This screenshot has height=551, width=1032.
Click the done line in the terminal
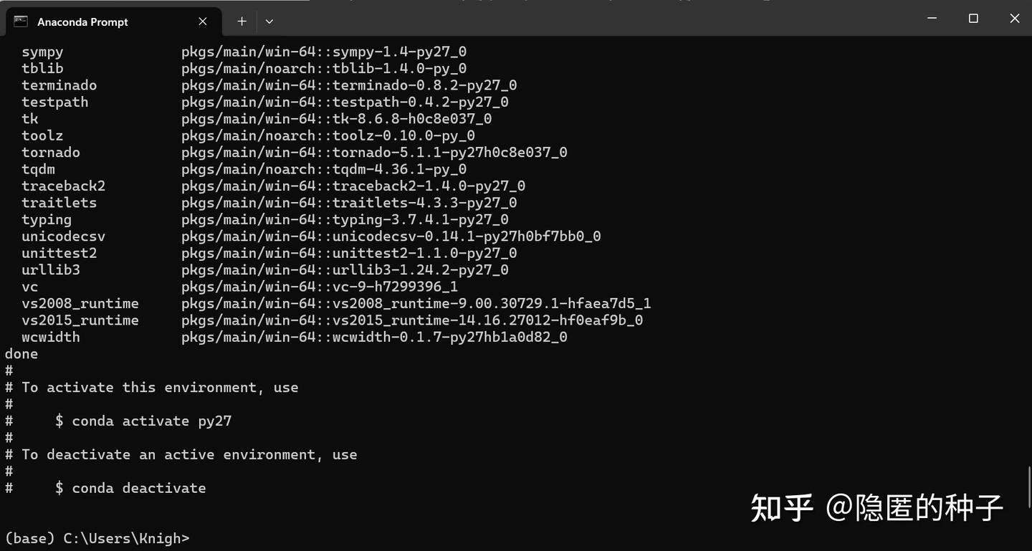pyautogui.click(x=21, y=353)
